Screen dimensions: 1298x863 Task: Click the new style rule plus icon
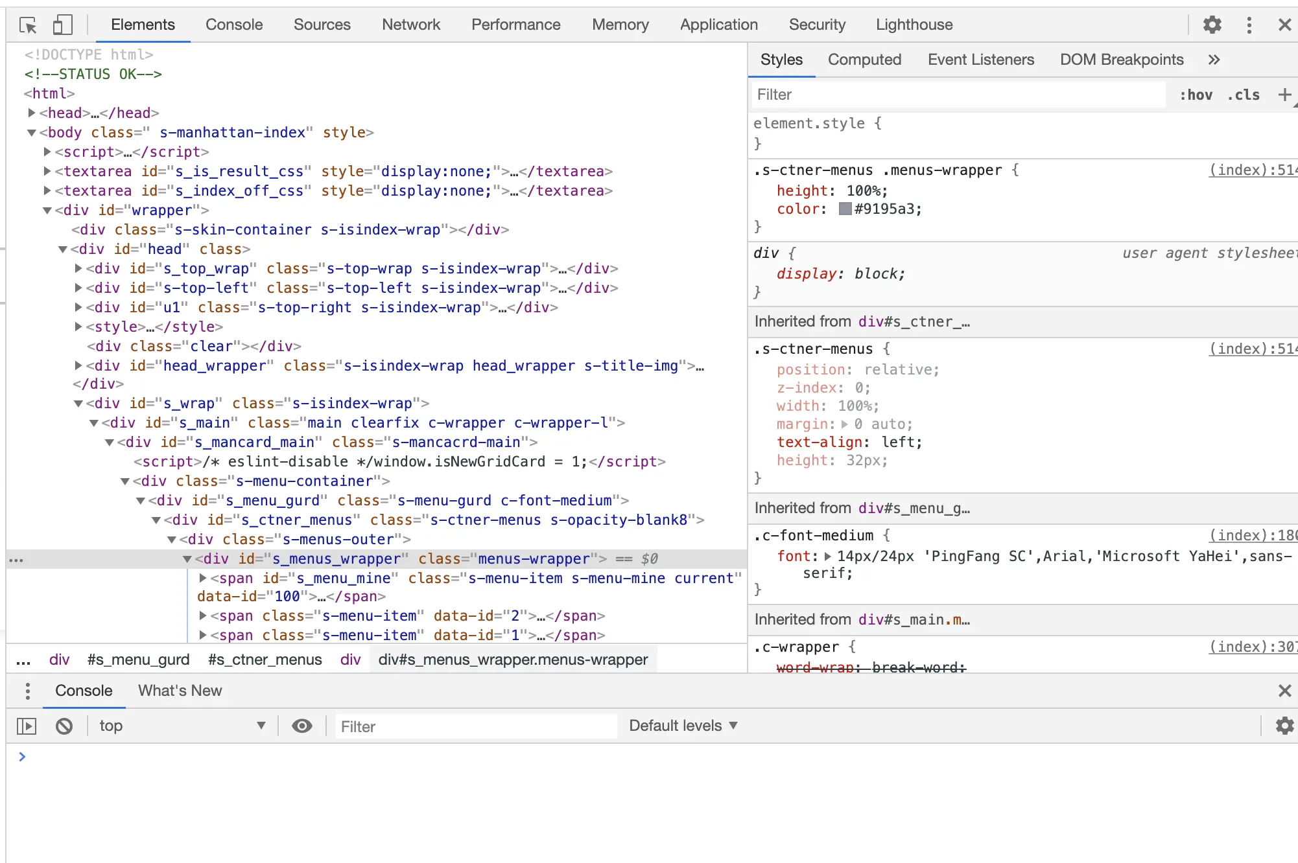[1284, 95]
